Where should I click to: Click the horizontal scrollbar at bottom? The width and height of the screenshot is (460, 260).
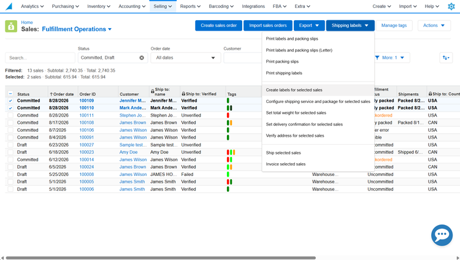(161, 258)
